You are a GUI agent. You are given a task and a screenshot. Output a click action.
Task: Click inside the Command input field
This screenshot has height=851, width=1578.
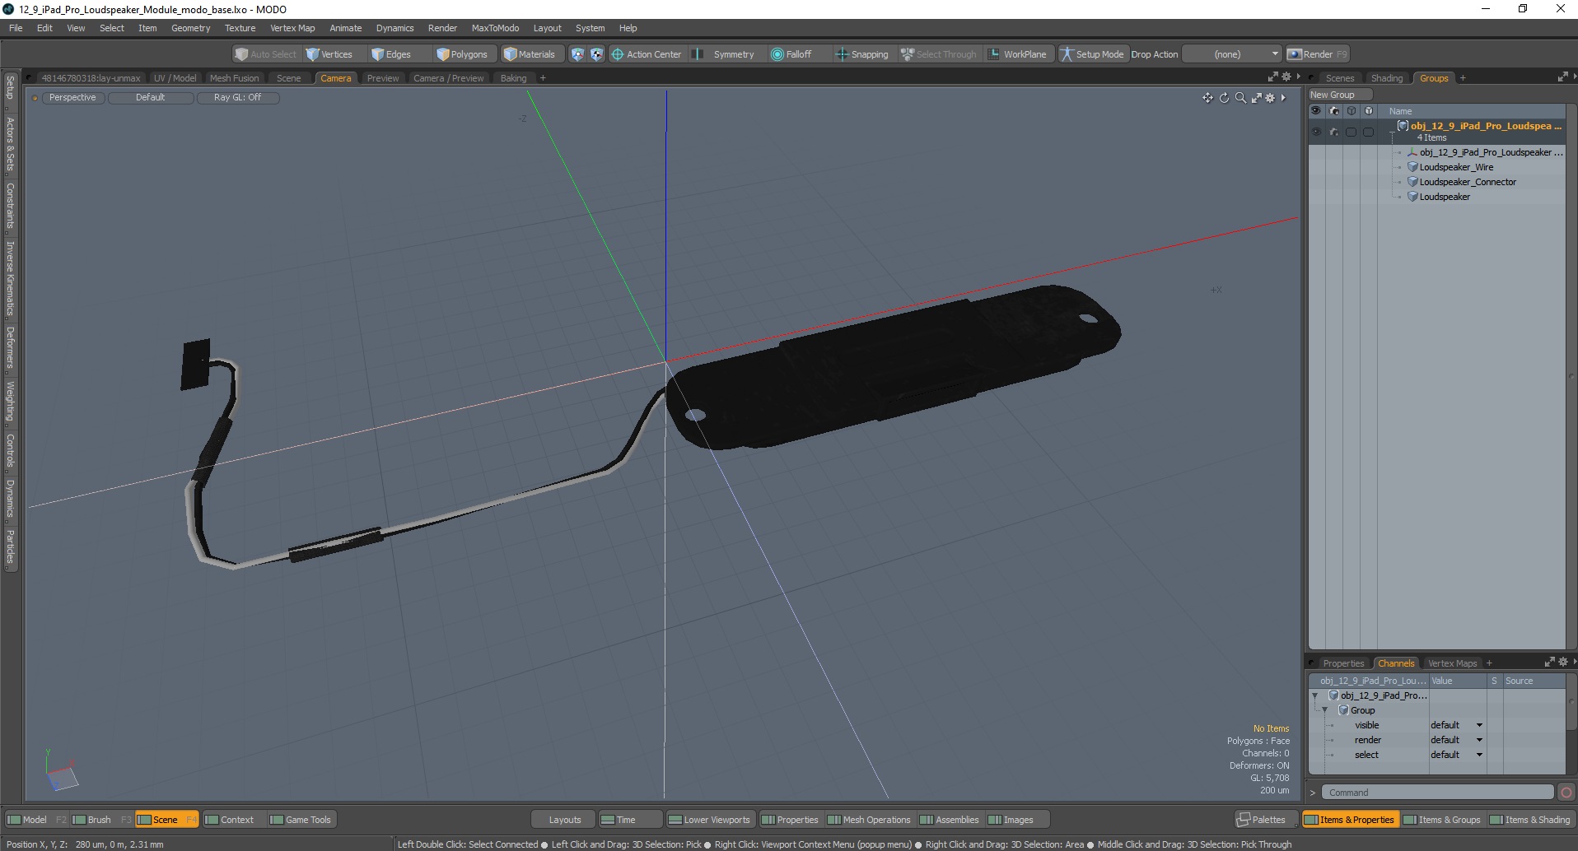(x=1437, y=793)
